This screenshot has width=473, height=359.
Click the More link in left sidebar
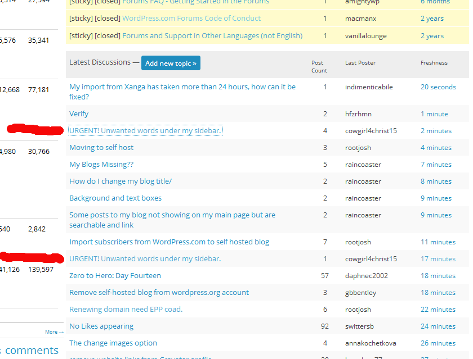pyautogui.click(x=53, y=332)
